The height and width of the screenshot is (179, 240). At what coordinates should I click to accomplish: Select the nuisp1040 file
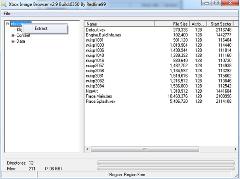(x=95, y=55)
